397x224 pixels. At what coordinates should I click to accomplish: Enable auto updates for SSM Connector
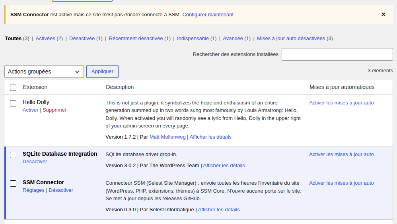(x=341, y=183)
